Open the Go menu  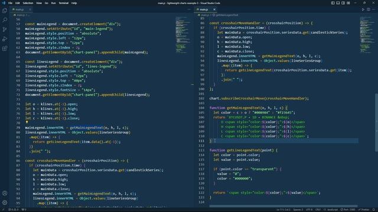pos(47,3)
